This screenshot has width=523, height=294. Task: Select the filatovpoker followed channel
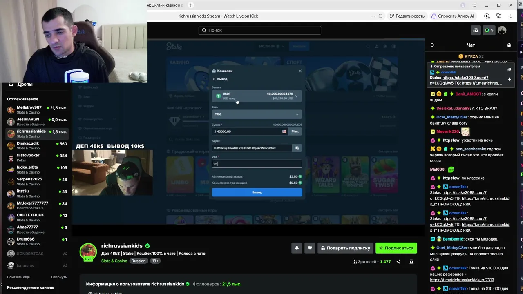[37, 158]
